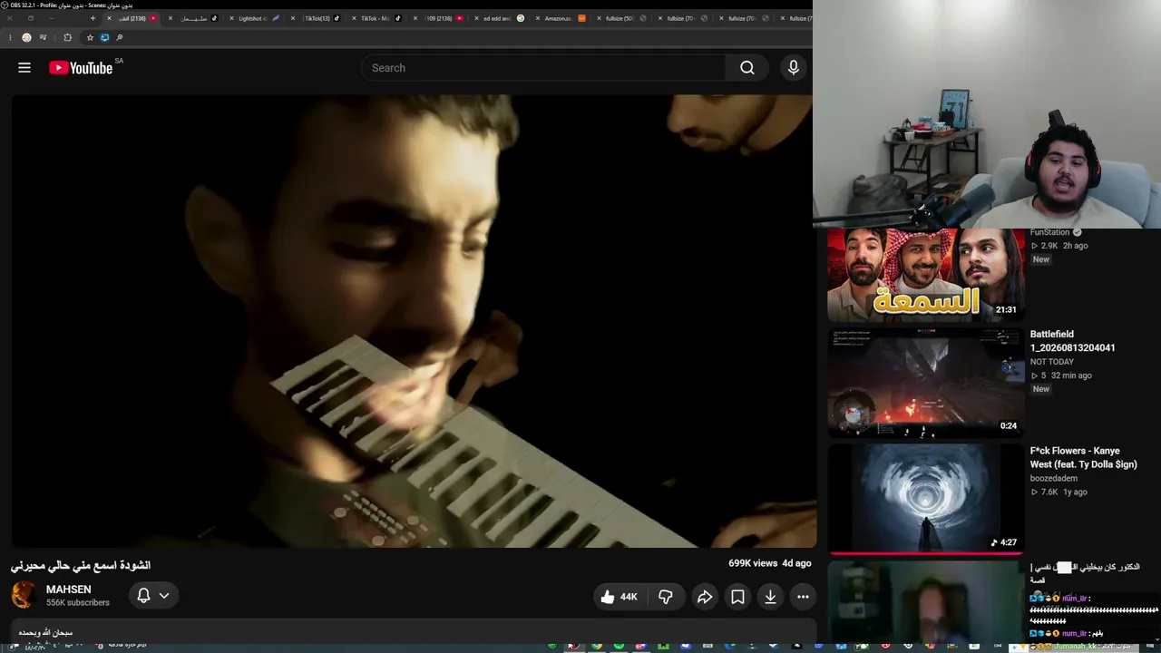
Task: Open the Kanye West video thumbnail, 4:27
Action: point(926,499)
